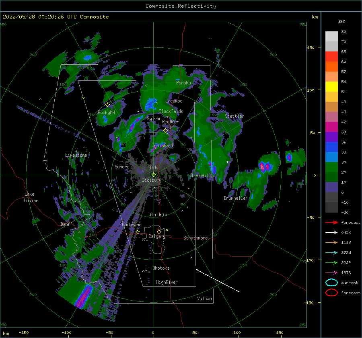Select the Blackfalds label
The image size is (362, 338).
tap(171, 111)
